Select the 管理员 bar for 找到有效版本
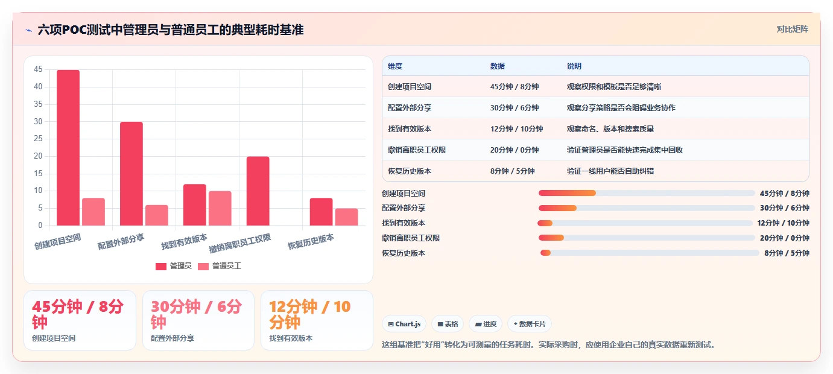This screenshot has height=374, width=833. [x=195, y=205]
